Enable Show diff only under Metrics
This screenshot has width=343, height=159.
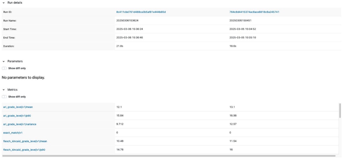pyautogui.click(x=4, y=97)
